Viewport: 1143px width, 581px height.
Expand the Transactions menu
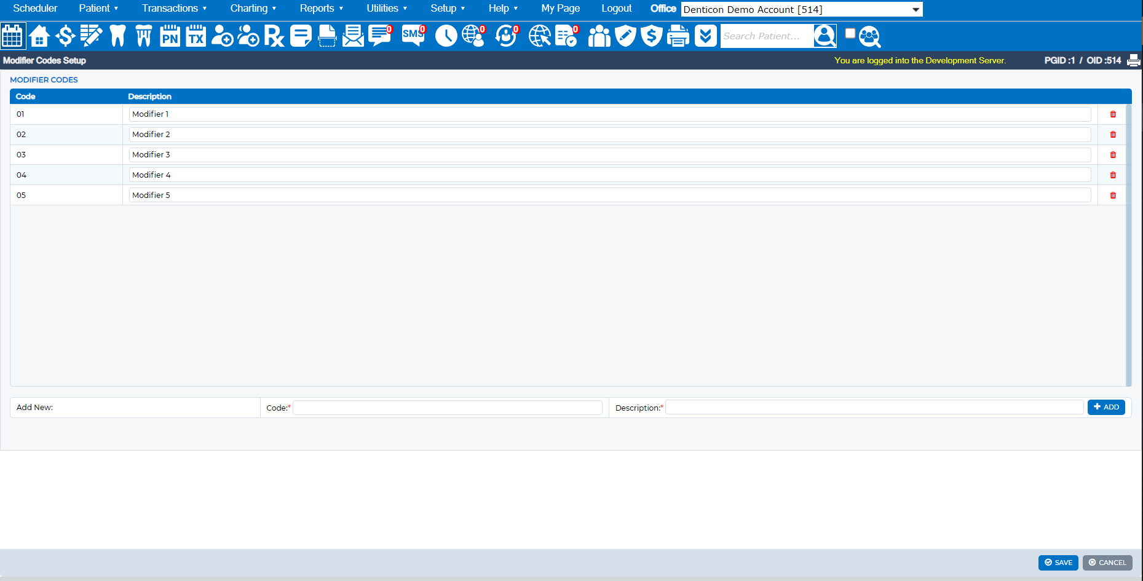click(174, 9)
